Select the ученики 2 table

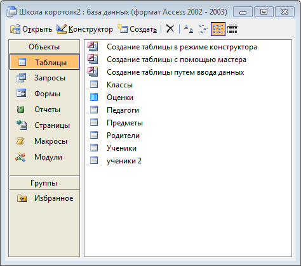[x=124, y=161]
